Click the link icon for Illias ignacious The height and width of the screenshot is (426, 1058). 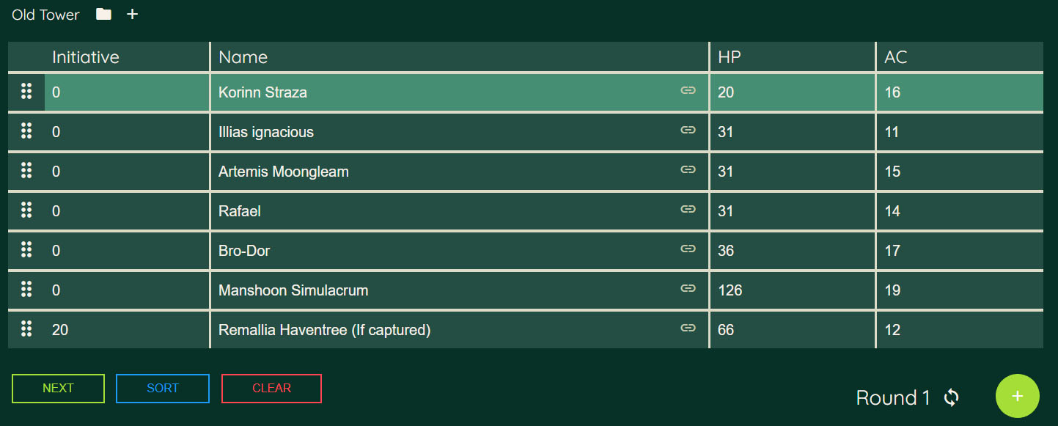coord(688,130)
